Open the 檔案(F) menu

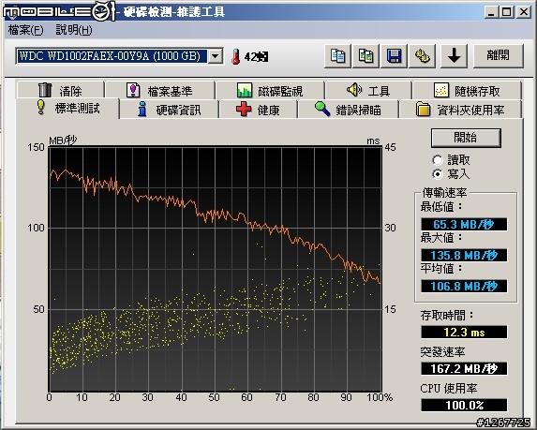click(x=25, y=30)
